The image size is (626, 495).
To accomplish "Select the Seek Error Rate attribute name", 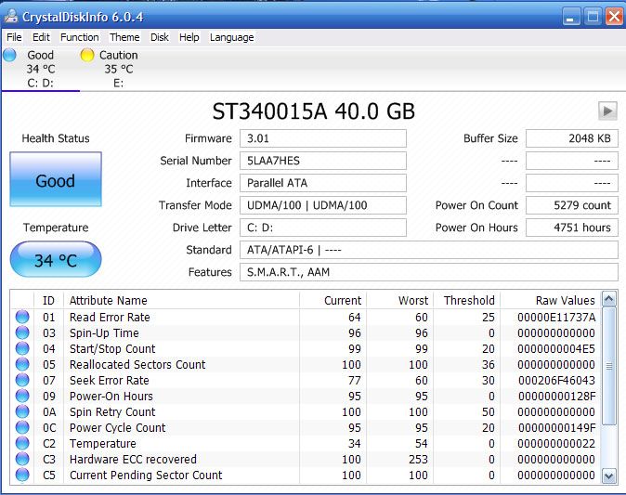I will click(109, 380).
